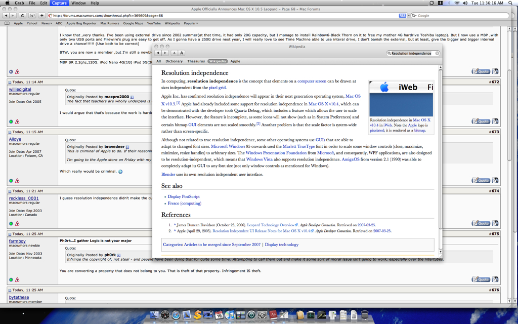The image size is (518, 324).
Task: Open Time Machine from the Dock
Action: tap(251, 315)
